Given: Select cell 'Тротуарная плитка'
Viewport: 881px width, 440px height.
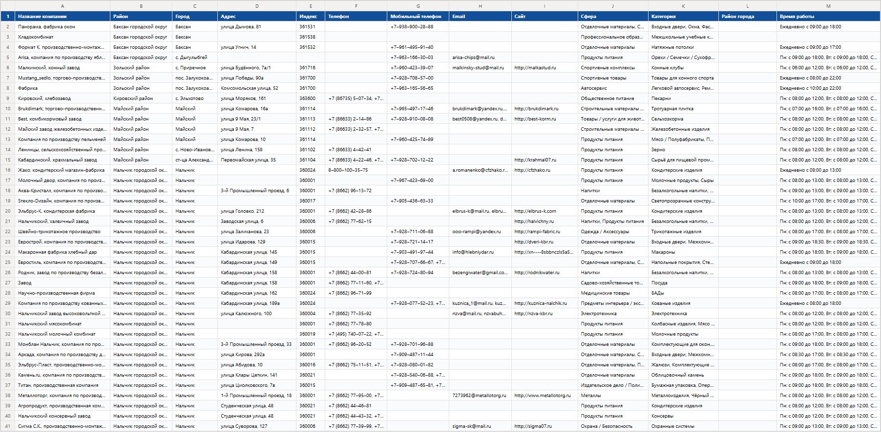Looking at the screenshot, I should point(683,108).
